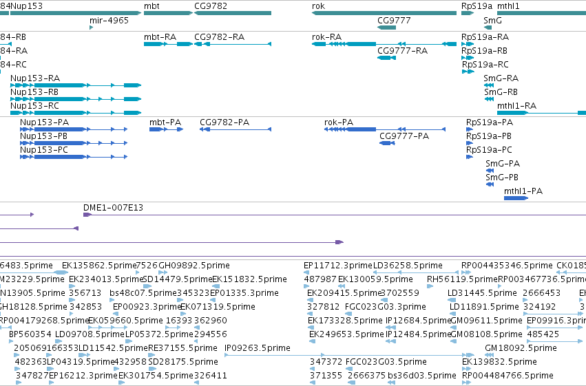Click the Nup153-PA protein label

click(45, 122)
